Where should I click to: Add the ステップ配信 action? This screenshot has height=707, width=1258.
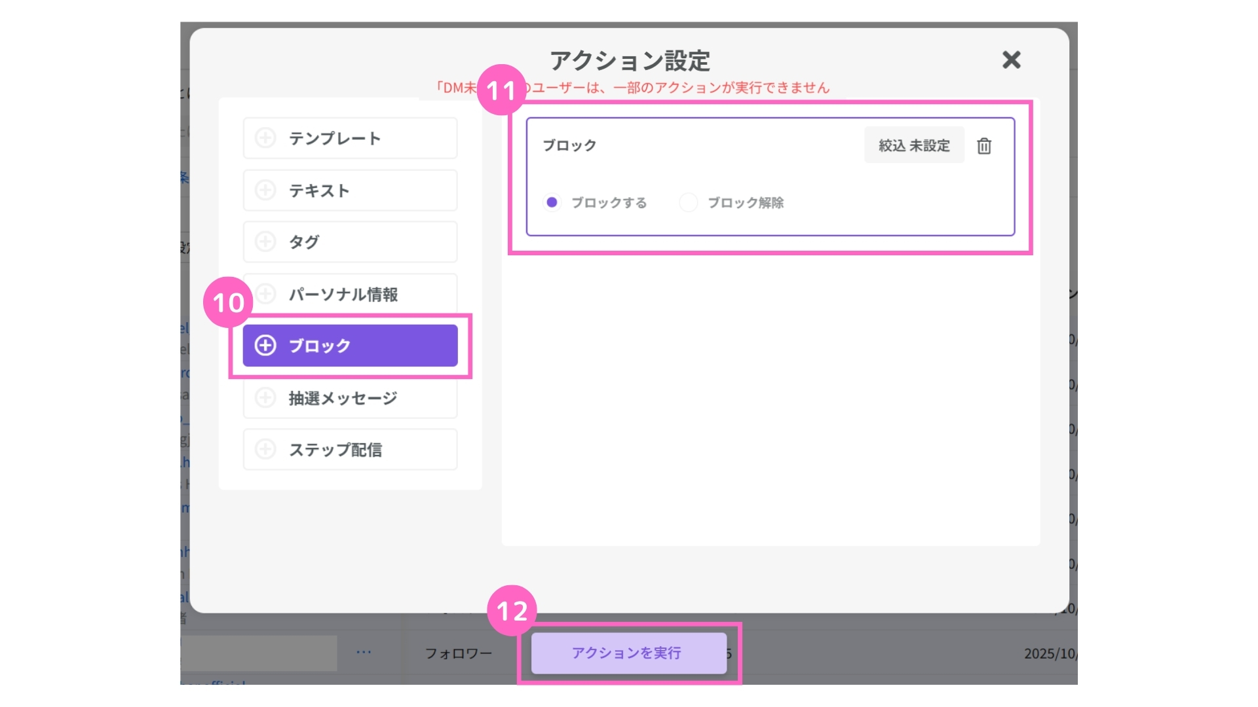tap(350, 449)
